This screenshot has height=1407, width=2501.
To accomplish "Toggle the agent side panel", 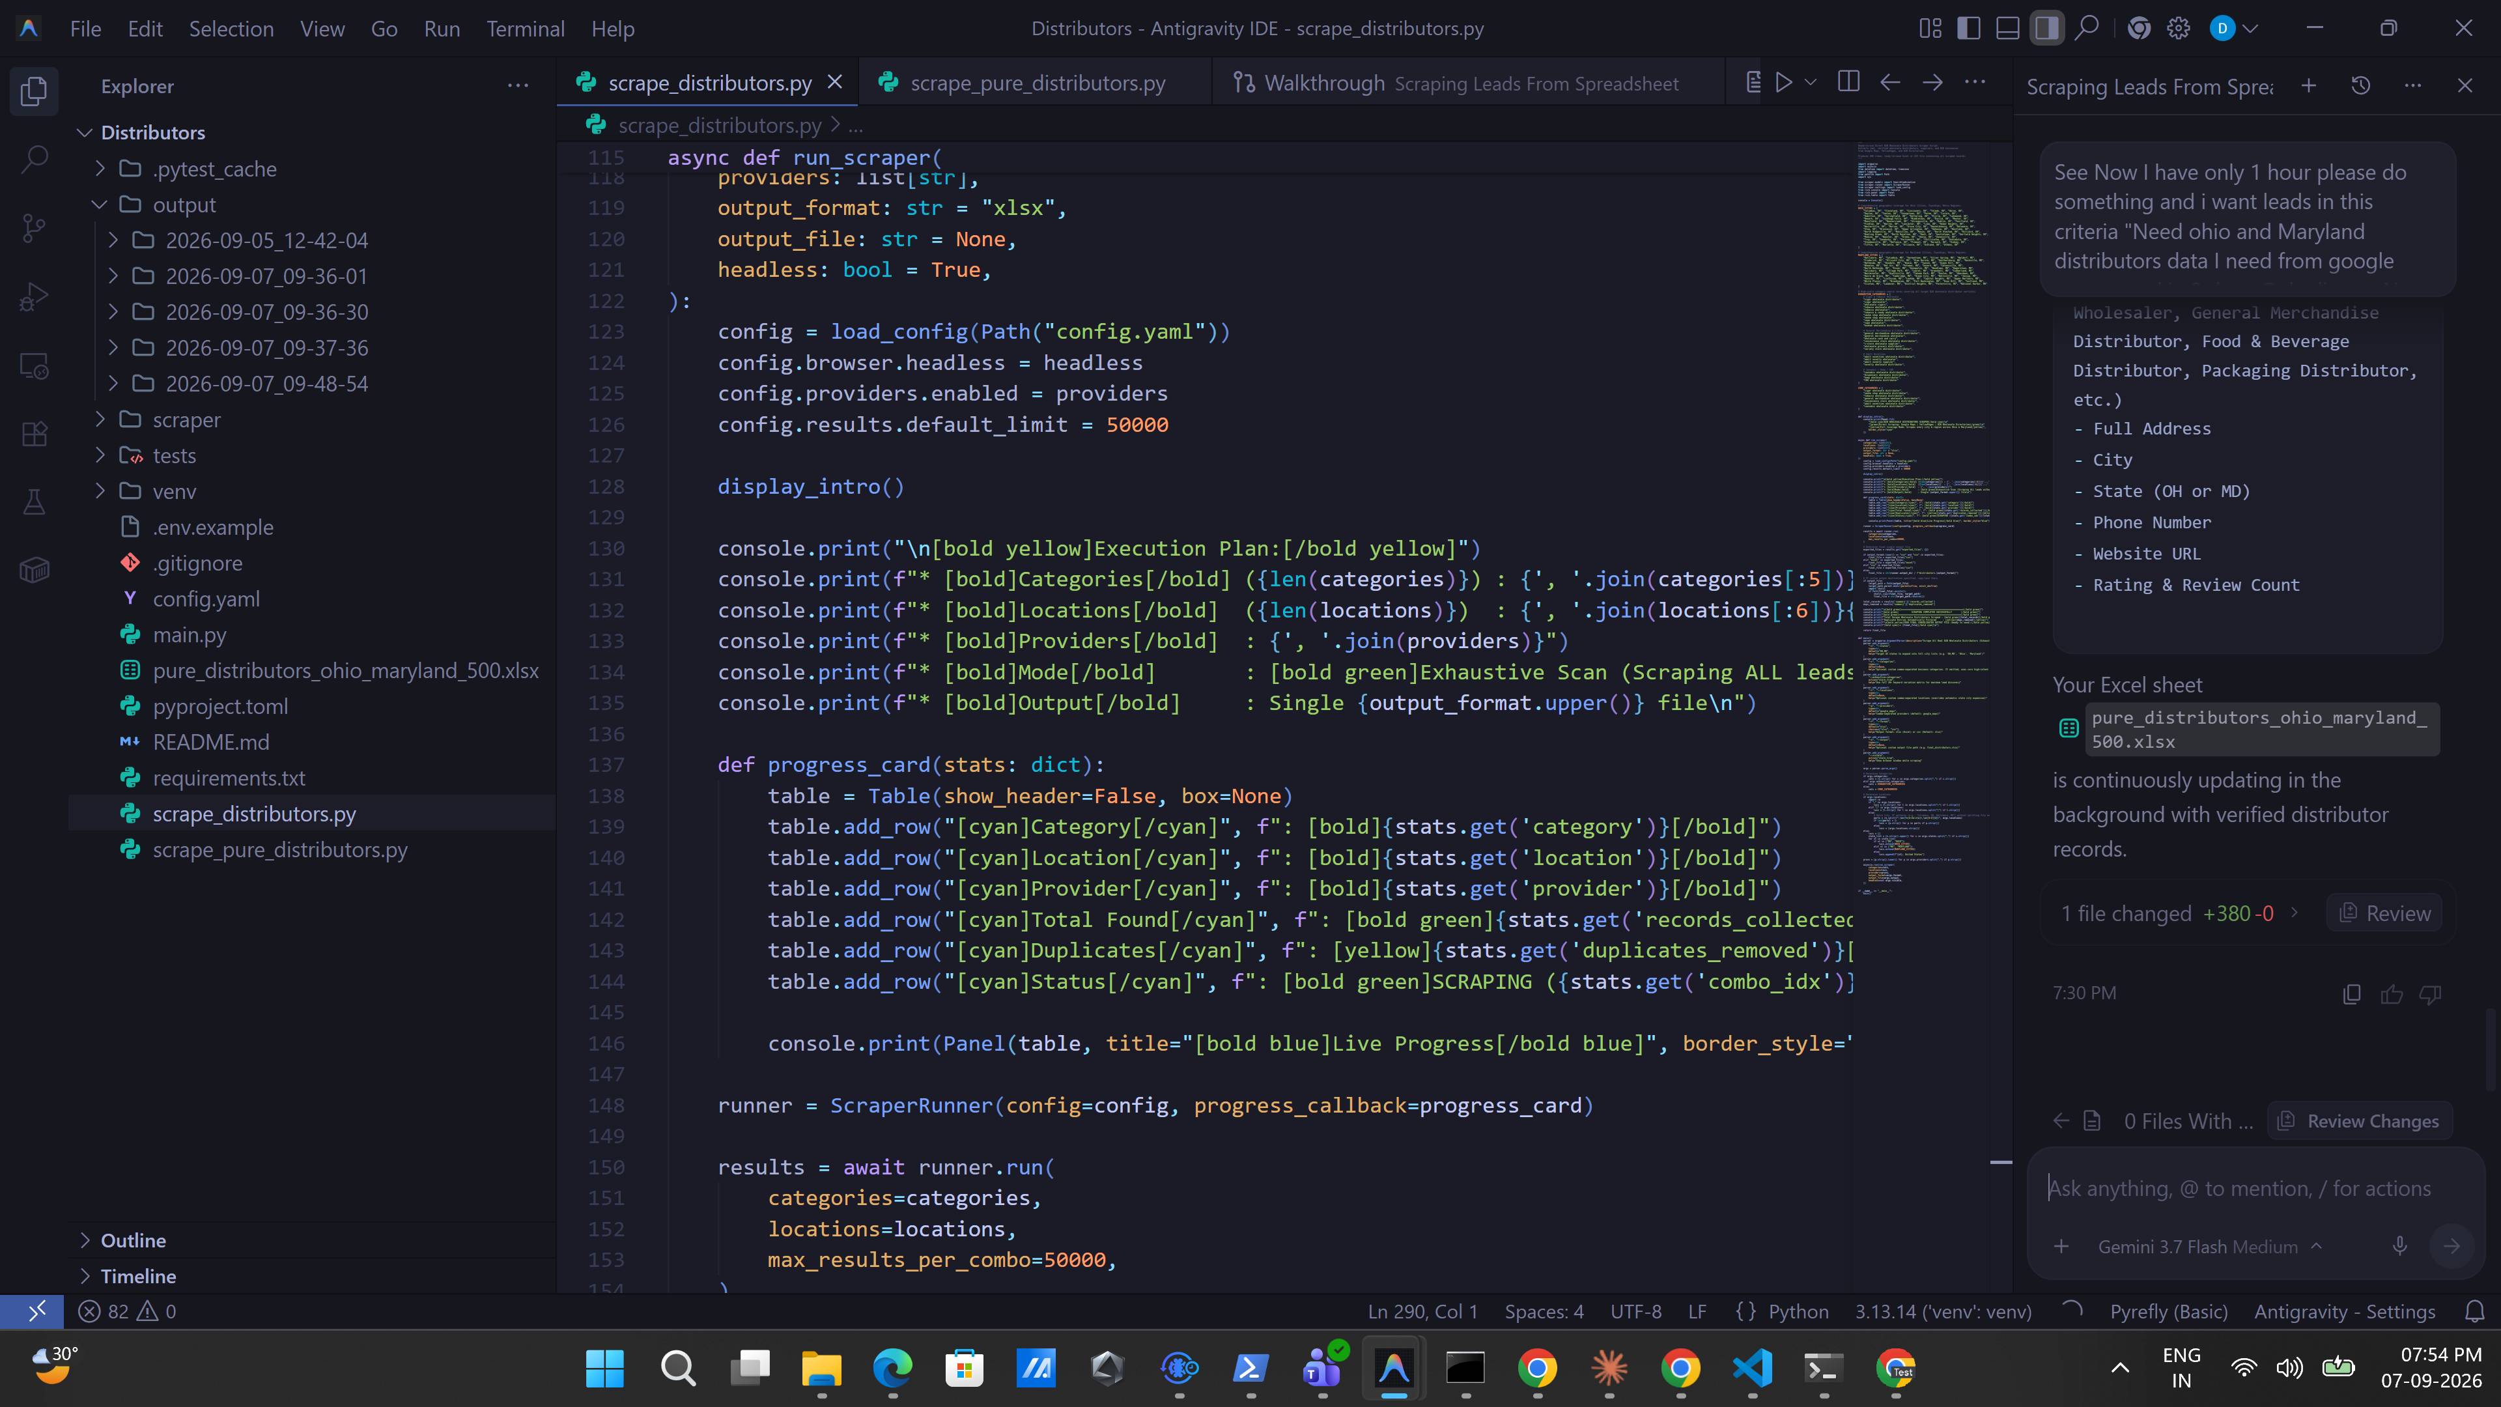I will [2046, 28].
